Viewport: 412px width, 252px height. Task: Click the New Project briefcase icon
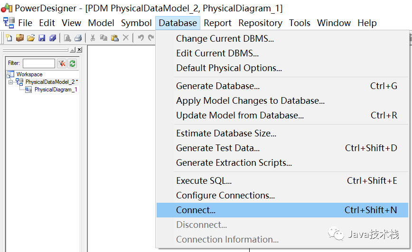[20, 38]
